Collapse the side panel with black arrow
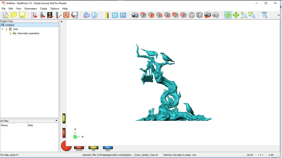Image resolution: width=282 pixels, height=158 pixels. pos(62,22)
